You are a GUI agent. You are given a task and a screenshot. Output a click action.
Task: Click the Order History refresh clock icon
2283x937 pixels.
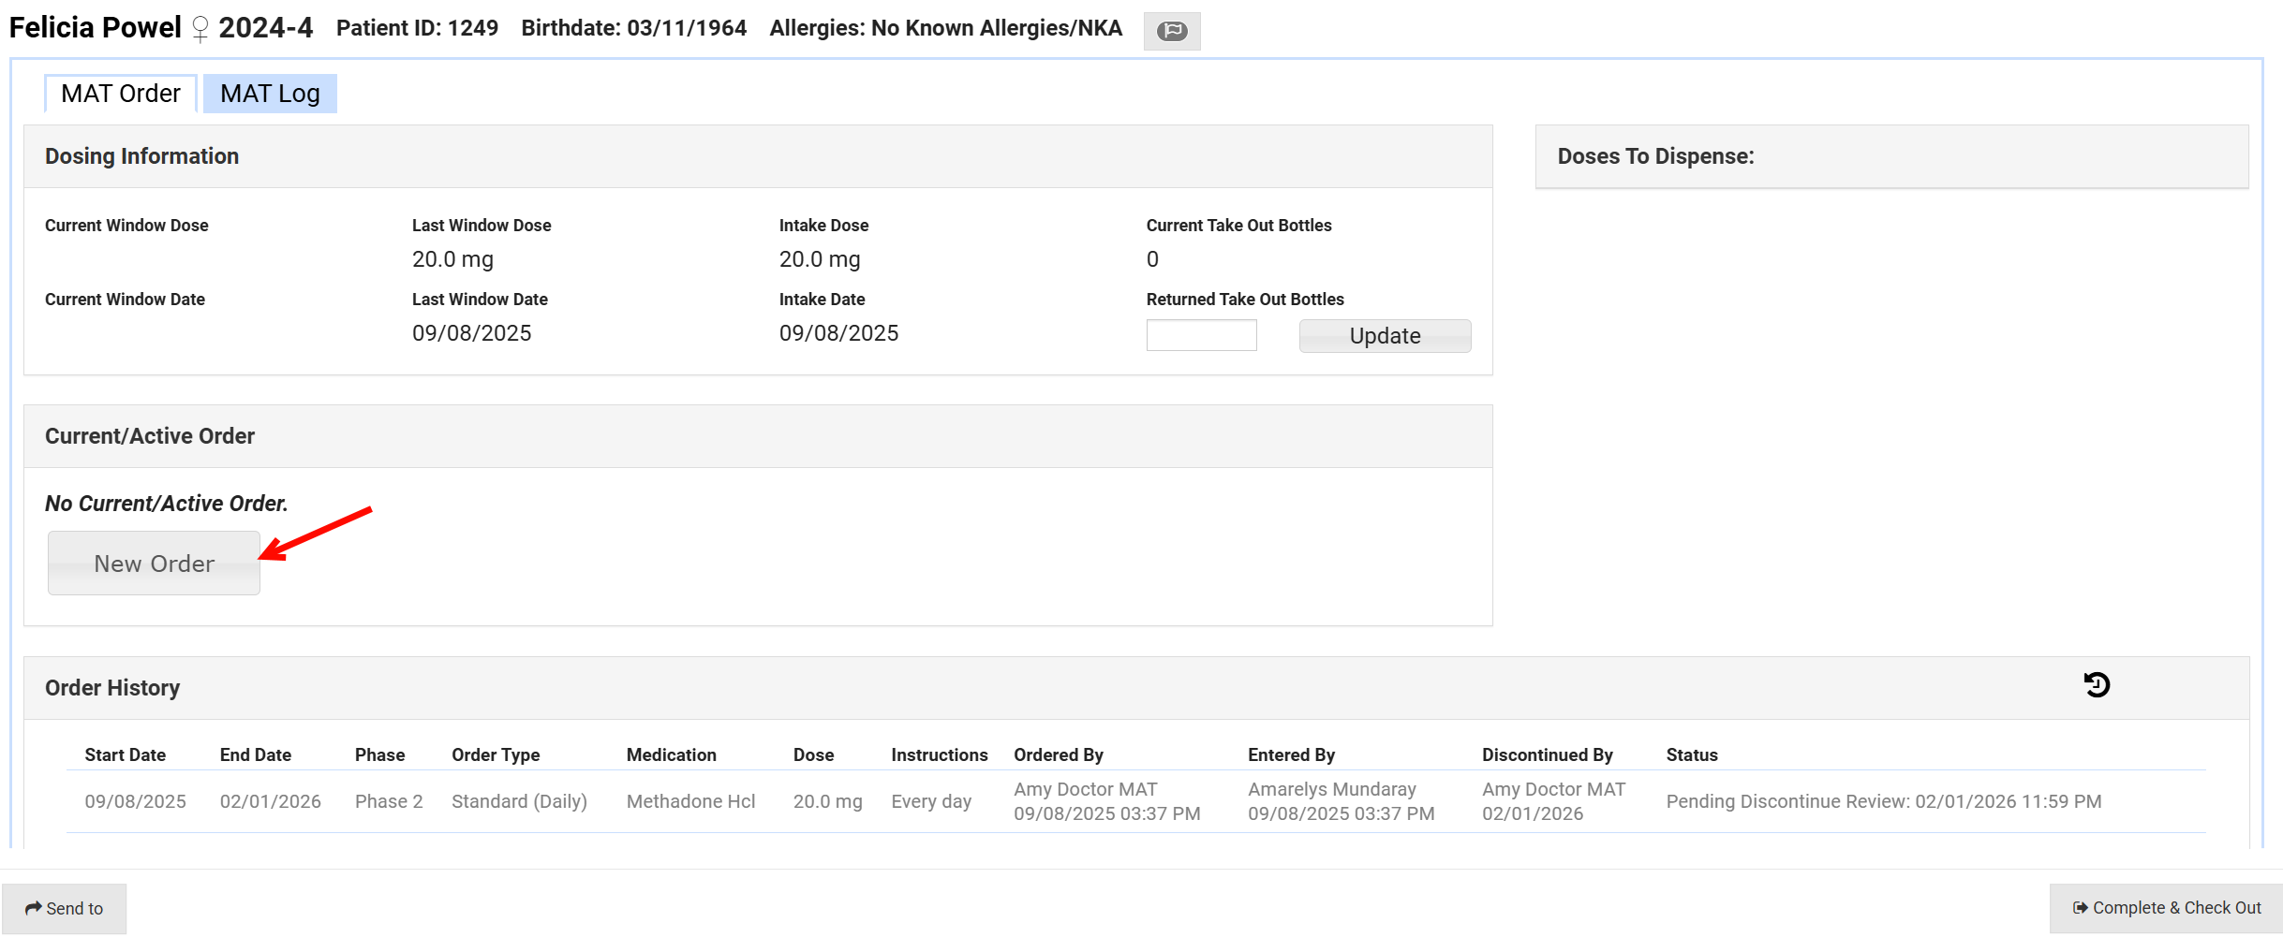[2097, 685]
